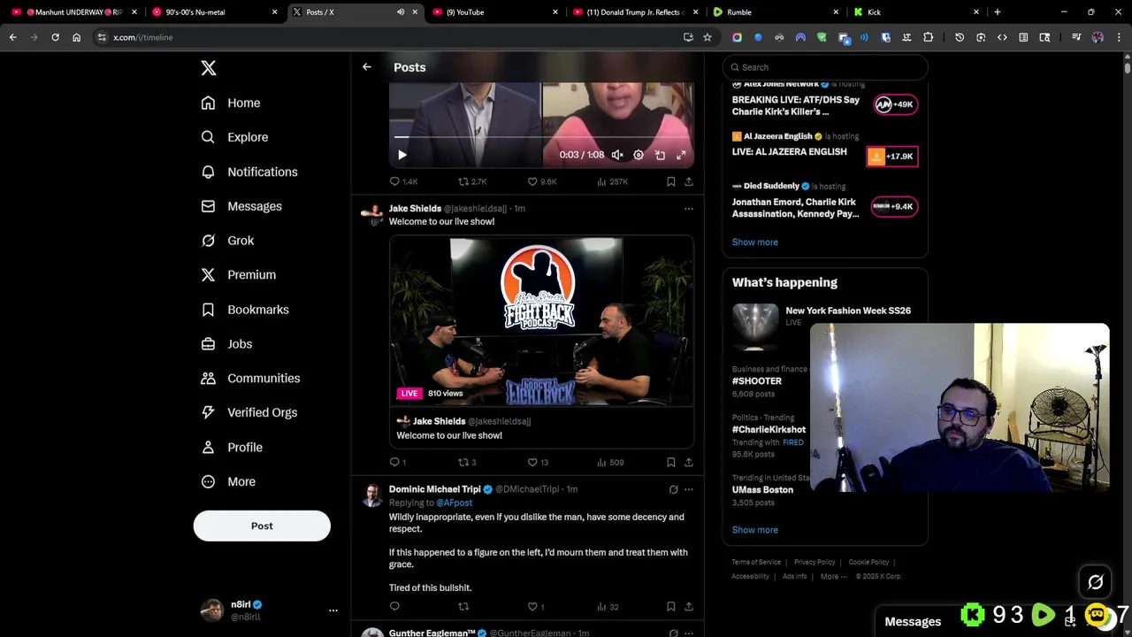Open more options on Dominic Tripi post
Image resolution: width=1132 pixels, height=637 pixels.
689,489
